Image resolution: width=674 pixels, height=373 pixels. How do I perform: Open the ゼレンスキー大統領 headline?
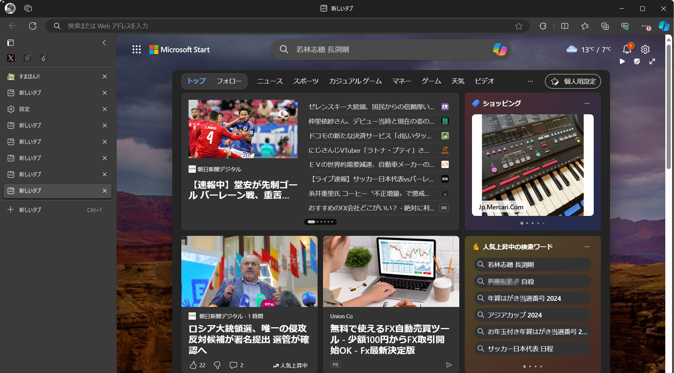click(x=371, y=107)
